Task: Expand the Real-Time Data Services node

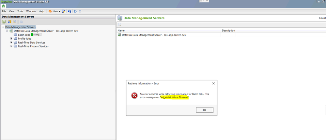Action: click(11, 43)
